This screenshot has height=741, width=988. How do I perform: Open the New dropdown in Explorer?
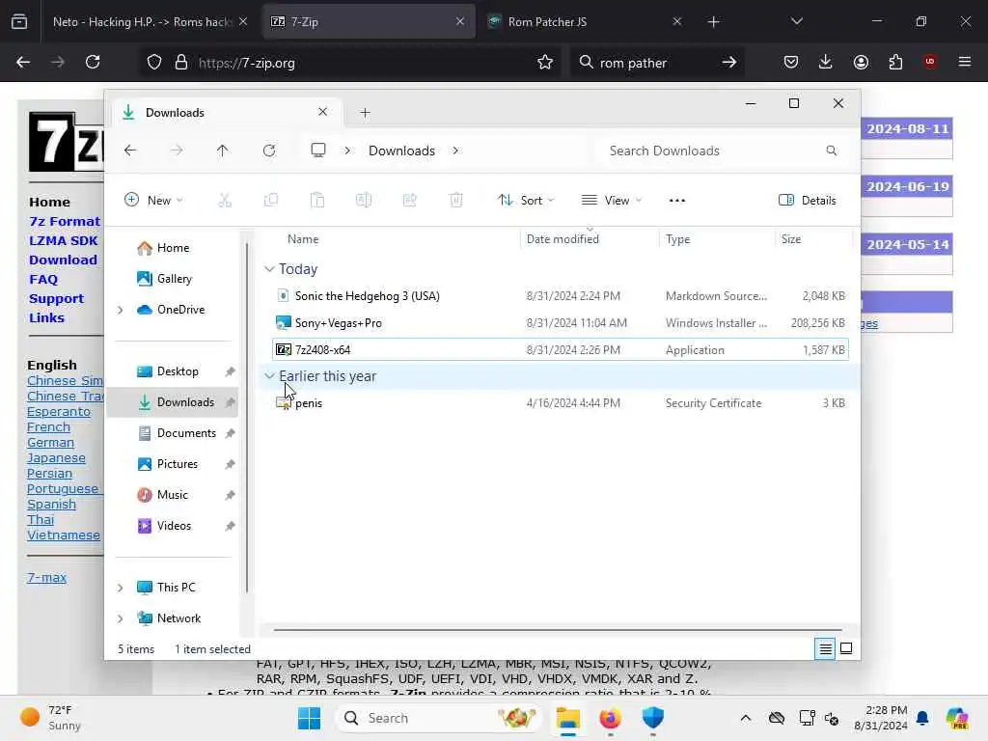[x=153, y=201]
